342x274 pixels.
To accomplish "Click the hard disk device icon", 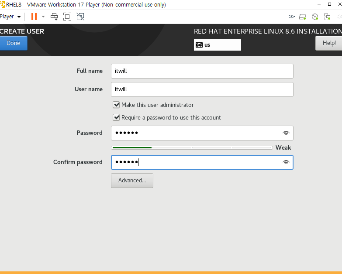I will [303, 17].
